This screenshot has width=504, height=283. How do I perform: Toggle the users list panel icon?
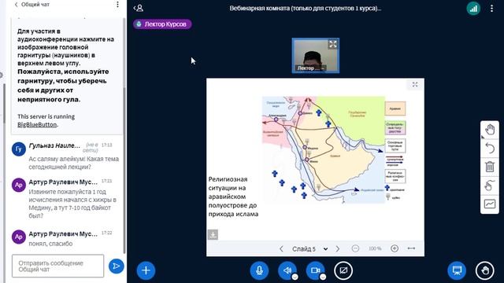point(139,8)
